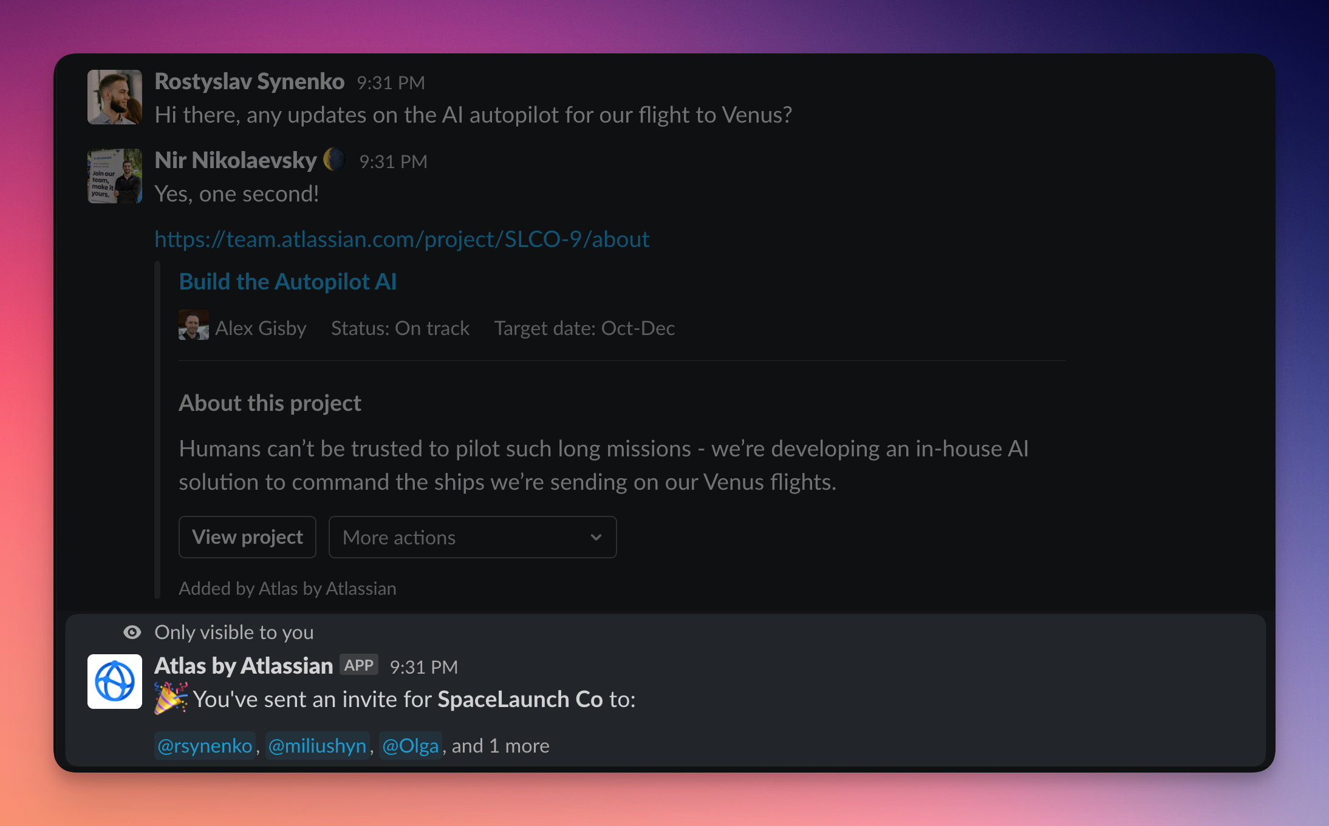The width and height of the screenshot is (1329, 826).
Task: Click the moon emoji beside Nir Nikolaevsky
Action: click(335, 159)
